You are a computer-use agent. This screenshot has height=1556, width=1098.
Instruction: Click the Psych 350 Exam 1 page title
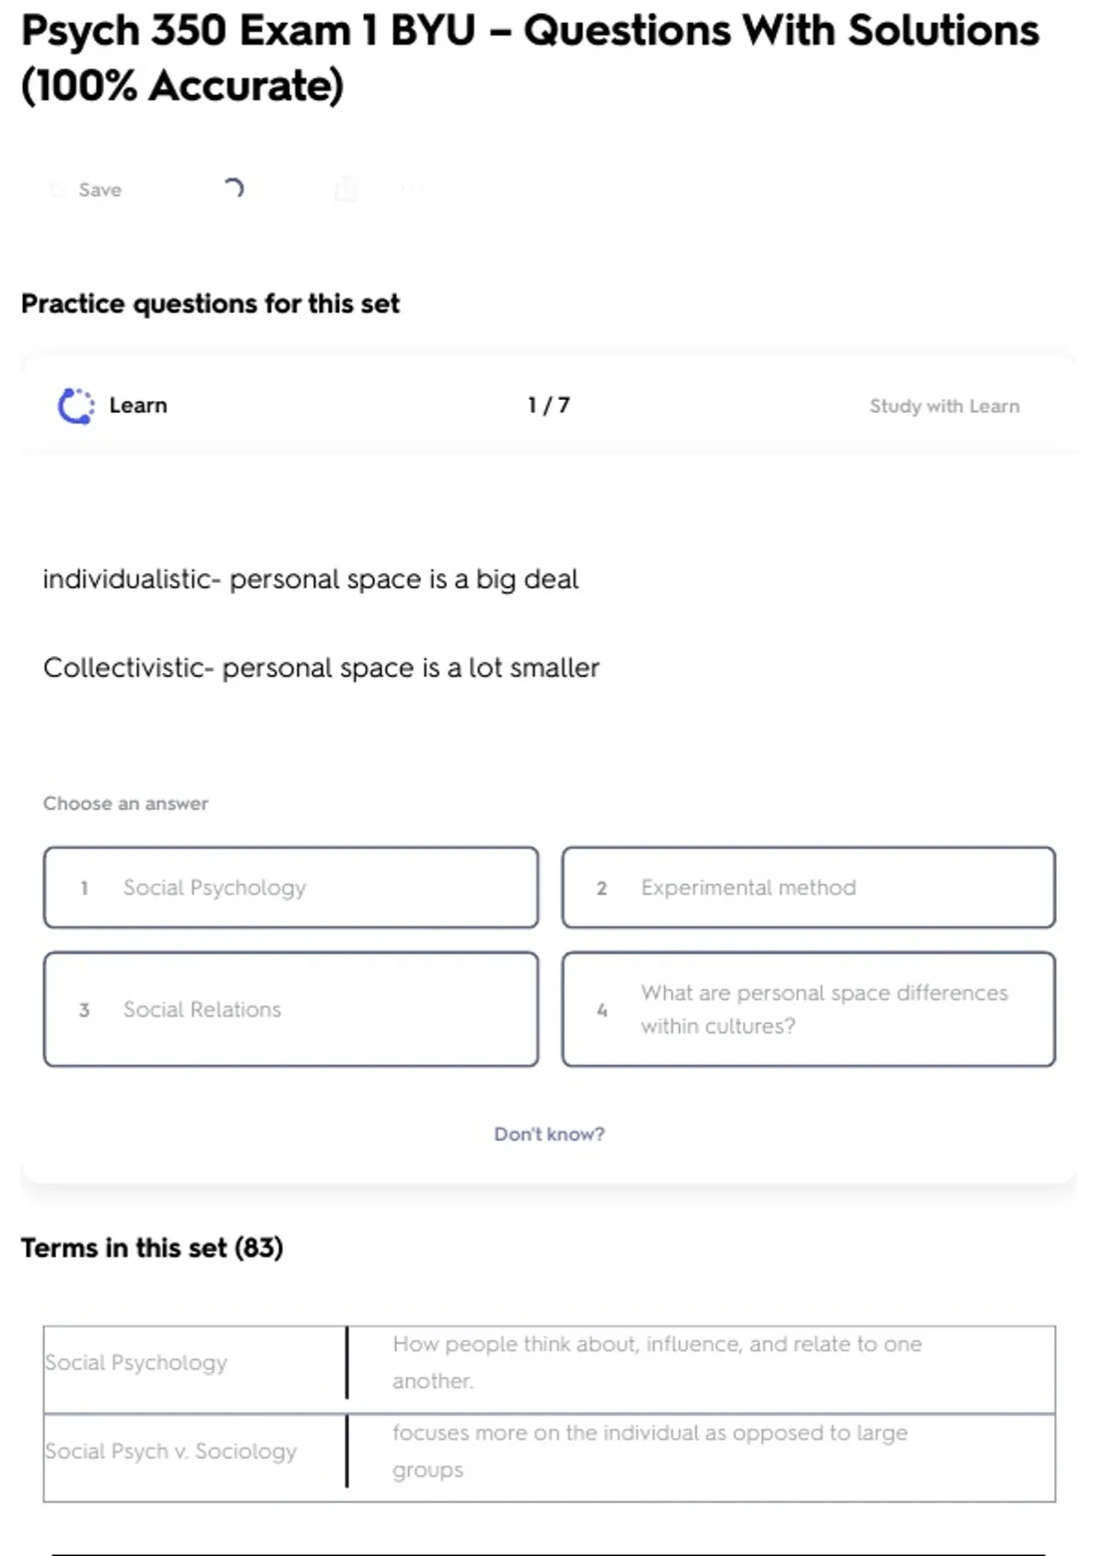point(529,58)
